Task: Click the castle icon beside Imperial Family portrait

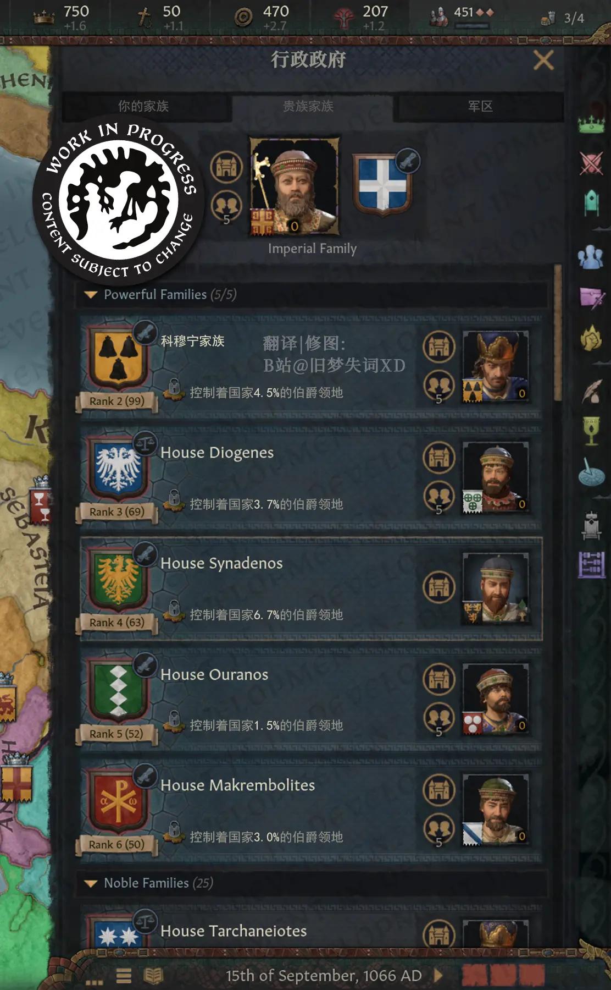Action: (226, 166)
